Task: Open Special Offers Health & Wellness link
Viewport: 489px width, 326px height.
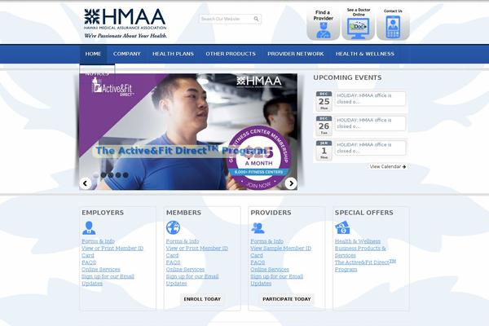Action: 358,241
